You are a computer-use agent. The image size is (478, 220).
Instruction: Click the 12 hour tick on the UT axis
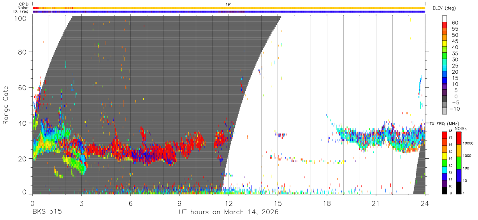(x=228, y=203)
